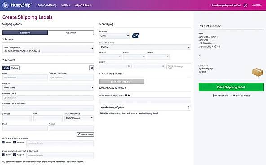Click the Verify Address button
Image resolution: width=266 pixels, height=165 pixels.
85,135
